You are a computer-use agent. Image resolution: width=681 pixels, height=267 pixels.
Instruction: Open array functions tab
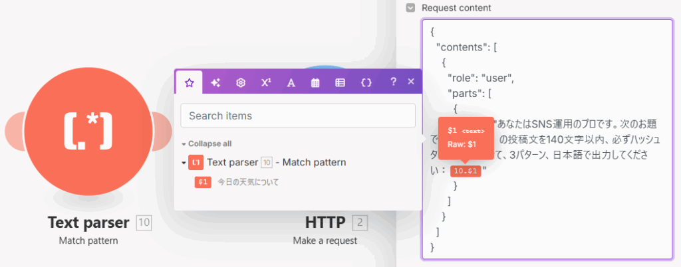click(x=340, y=82)
